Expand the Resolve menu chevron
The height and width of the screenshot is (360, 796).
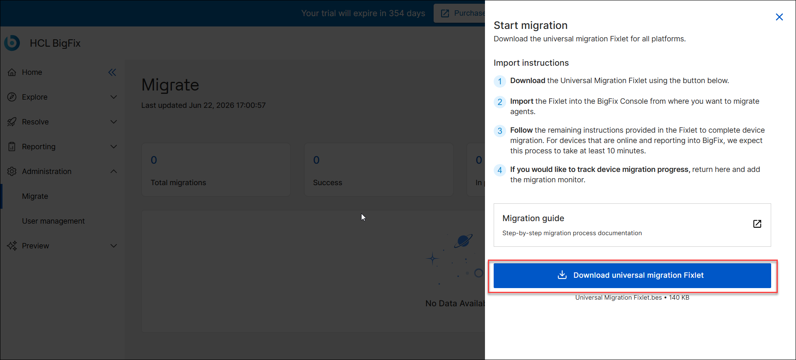coord(113,122)
